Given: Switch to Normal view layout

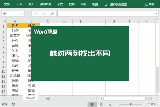Looking at the screenshot, I should [92, 104].
